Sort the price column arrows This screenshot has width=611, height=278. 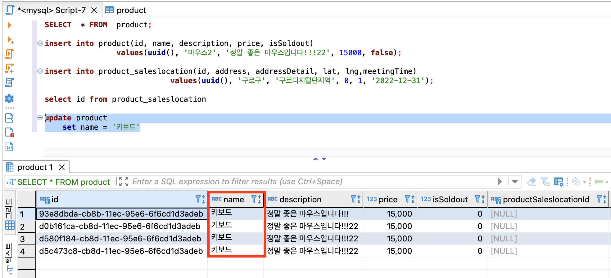[413, 200]
